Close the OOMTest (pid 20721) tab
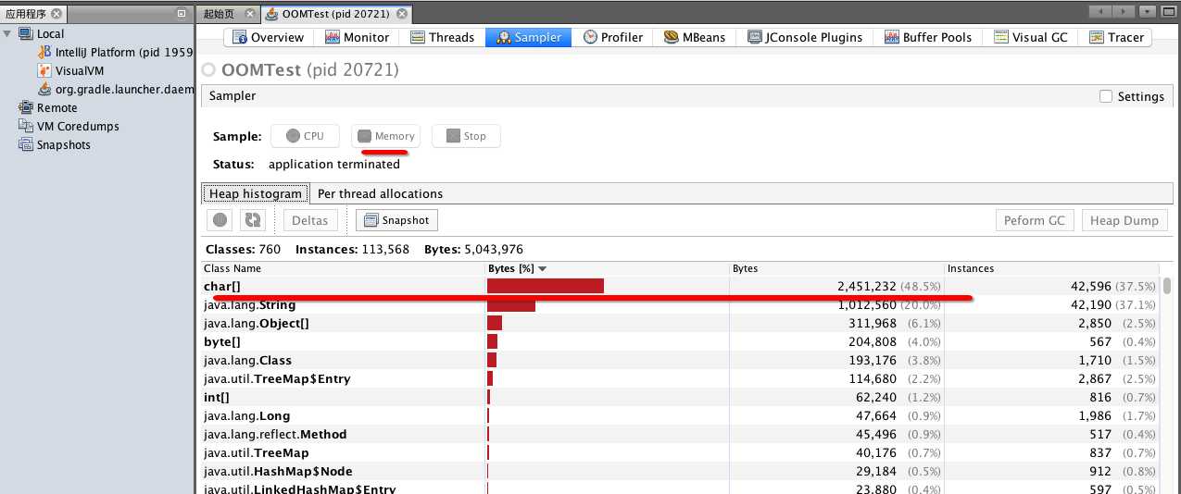This screenshot has height=494, width=1181. point(404,14)
